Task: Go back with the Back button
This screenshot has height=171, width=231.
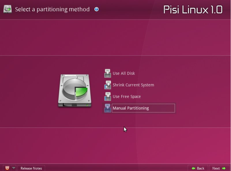Action: [x=198, y=168]
